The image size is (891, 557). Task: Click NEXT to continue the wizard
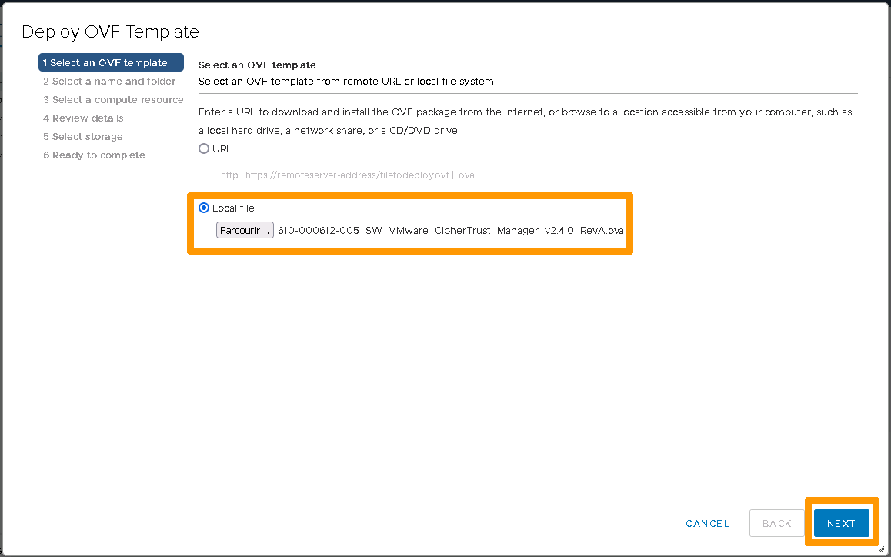[x=841, y=523]
